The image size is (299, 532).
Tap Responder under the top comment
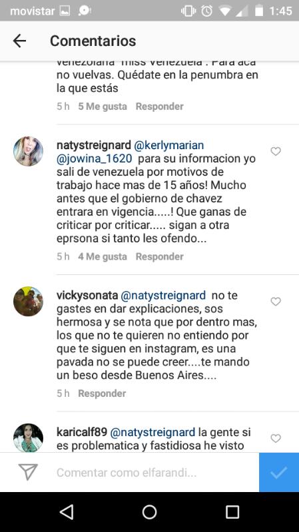(160, 106)
